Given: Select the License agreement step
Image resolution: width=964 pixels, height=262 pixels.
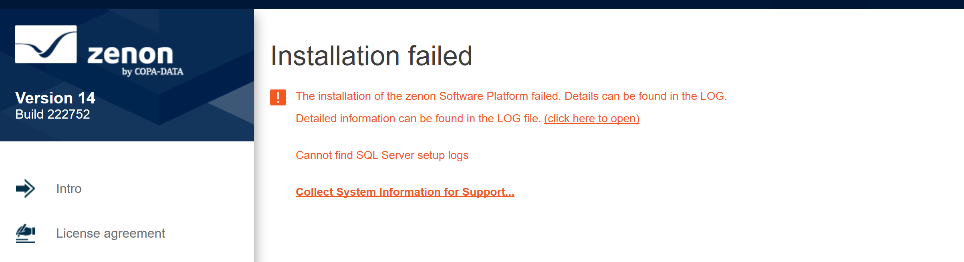Looking at the screenshot, I should pyautogui.click(x=110, y=233).
